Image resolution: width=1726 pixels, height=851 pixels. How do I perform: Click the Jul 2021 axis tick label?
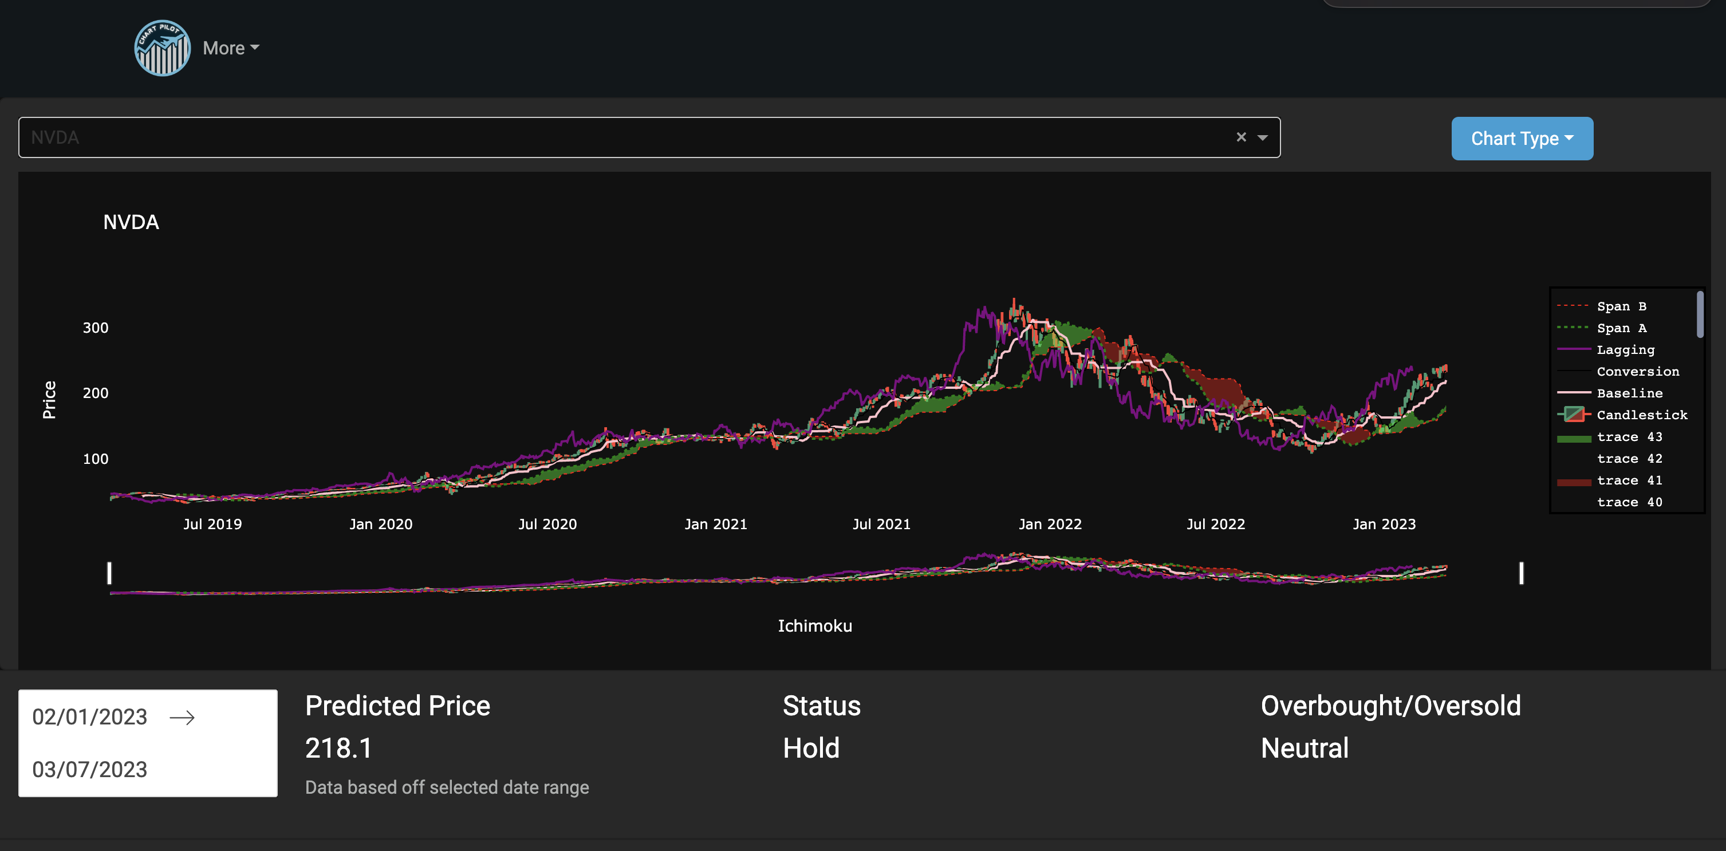pyautogui.click(x=882, y=524)
